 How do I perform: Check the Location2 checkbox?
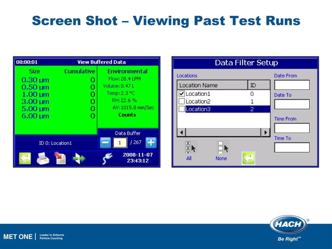182,101
